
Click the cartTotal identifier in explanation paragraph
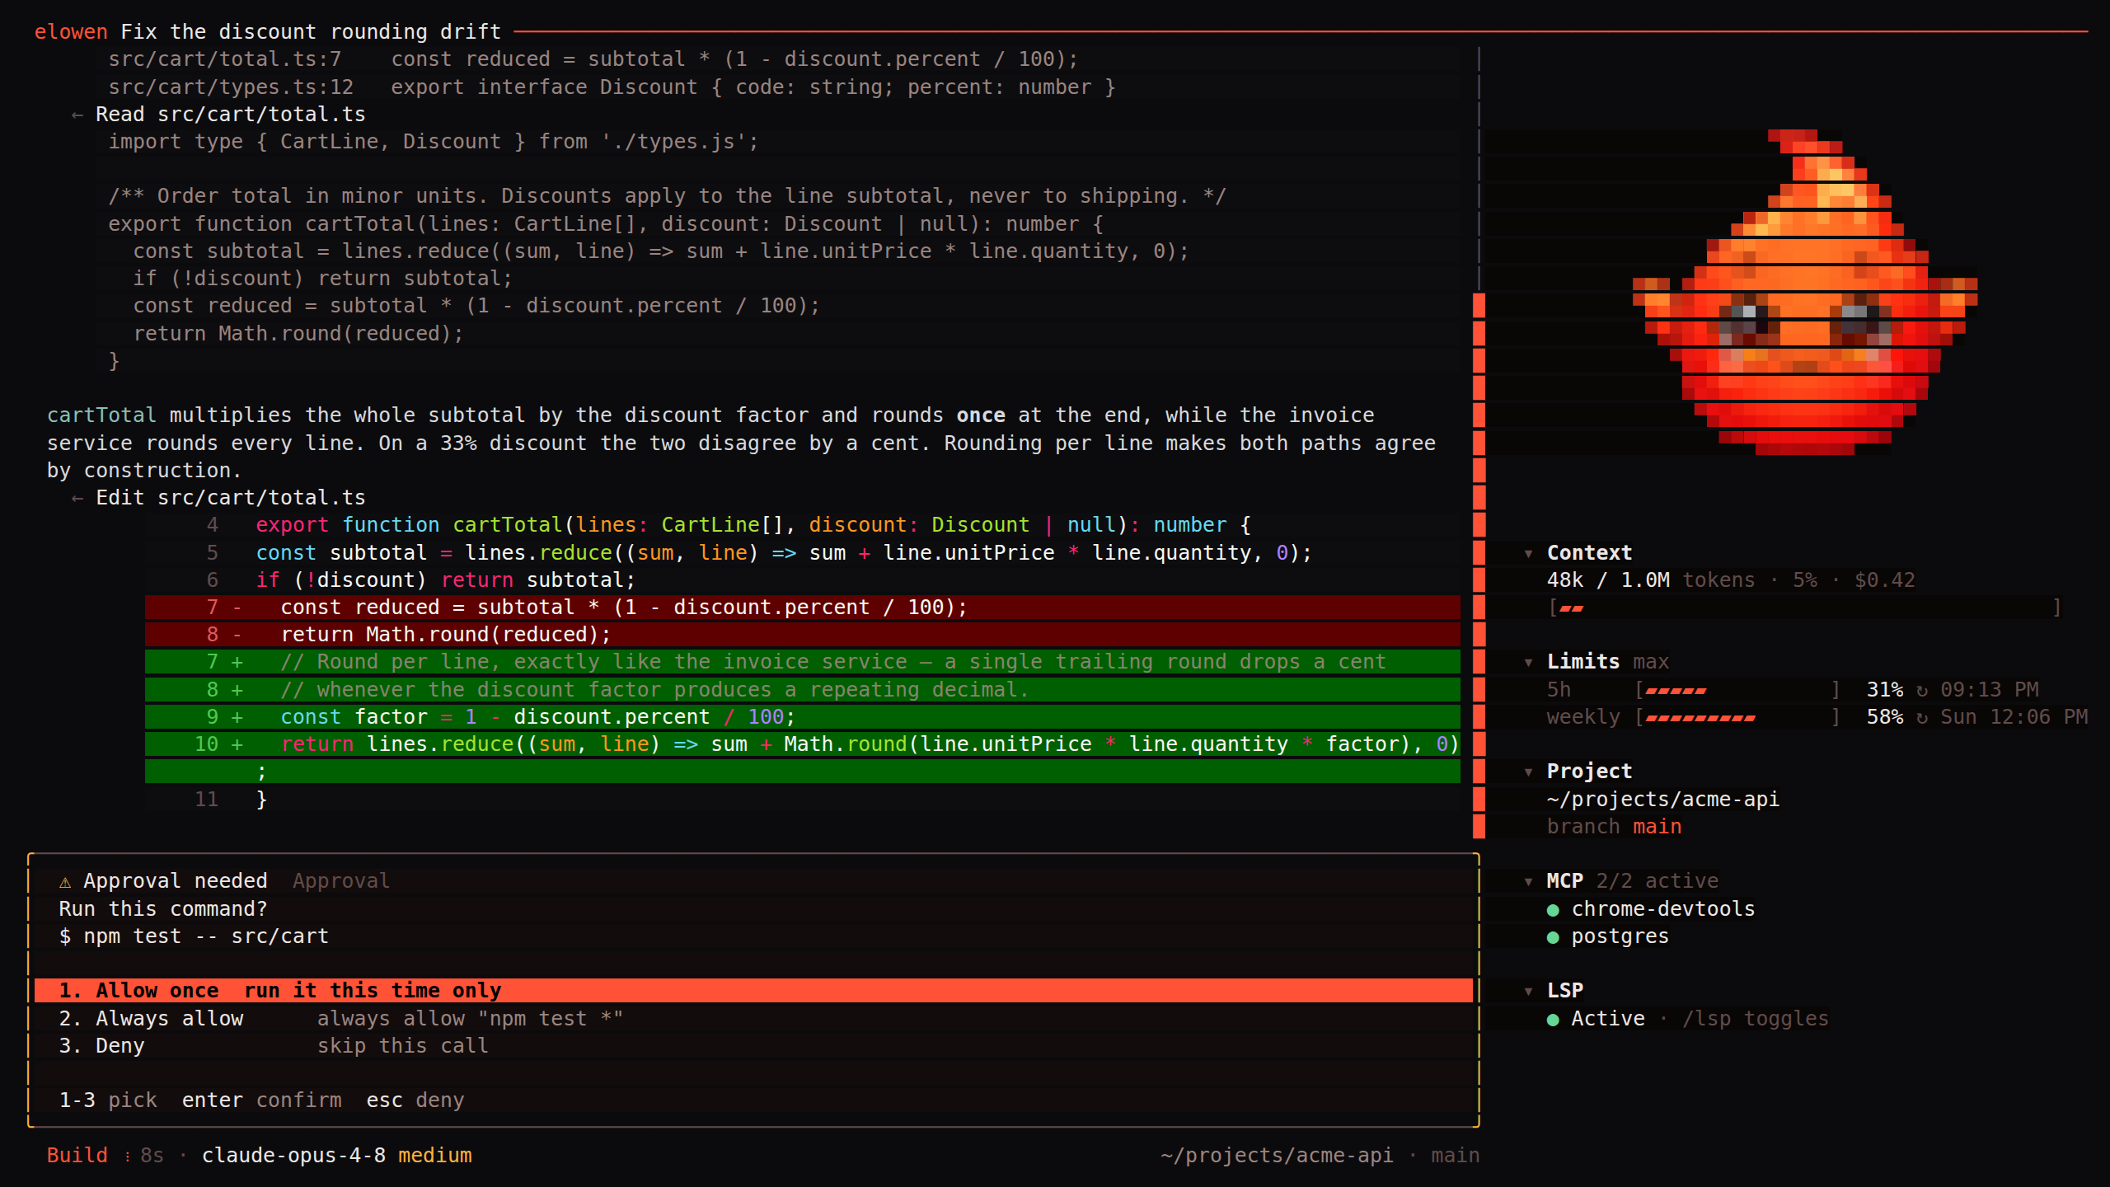point(101,415)
